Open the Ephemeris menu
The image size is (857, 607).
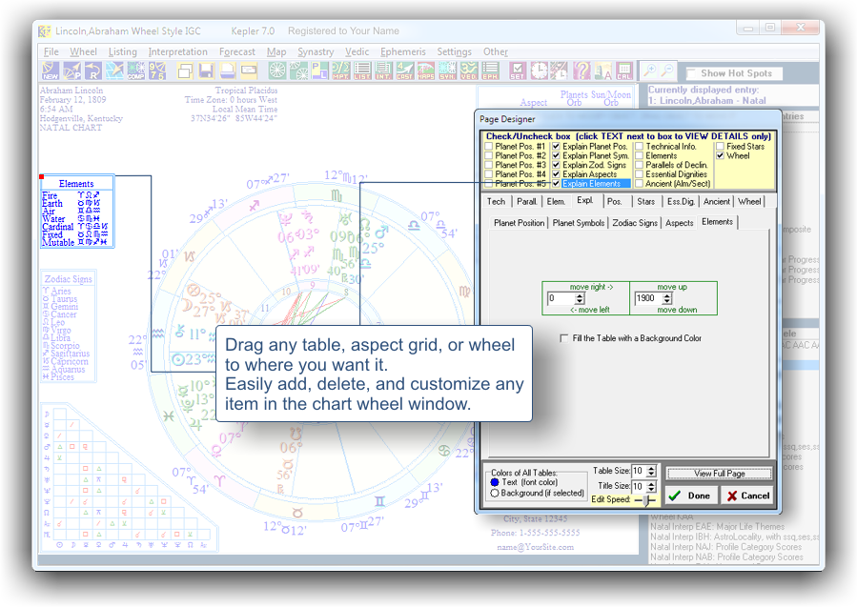click(x=403, y=51)
